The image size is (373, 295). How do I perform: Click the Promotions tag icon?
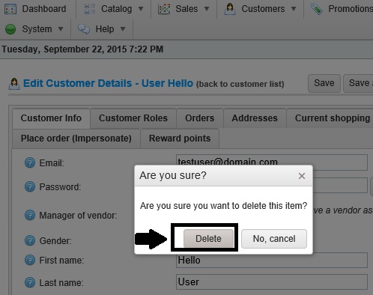(x=317, y=9)
